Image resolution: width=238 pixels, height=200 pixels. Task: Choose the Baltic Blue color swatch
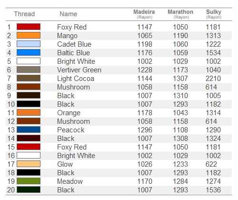[x=29, y=52]
